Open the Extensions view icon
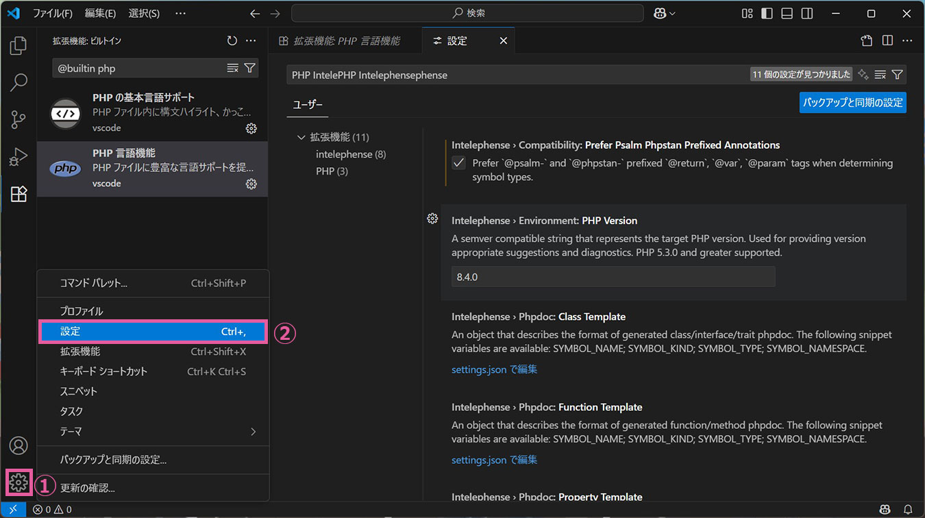 [x=18, y=194]
